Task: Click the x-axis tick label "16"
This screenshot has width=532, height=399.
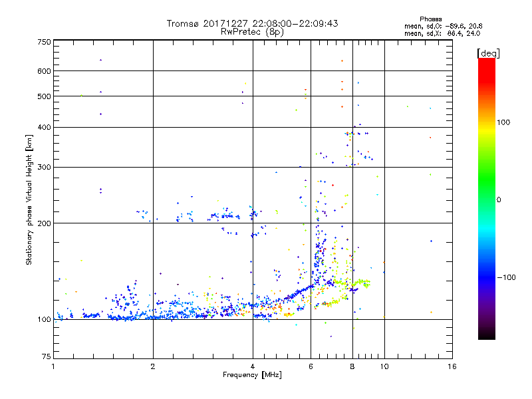Action: tap(452, 366)
